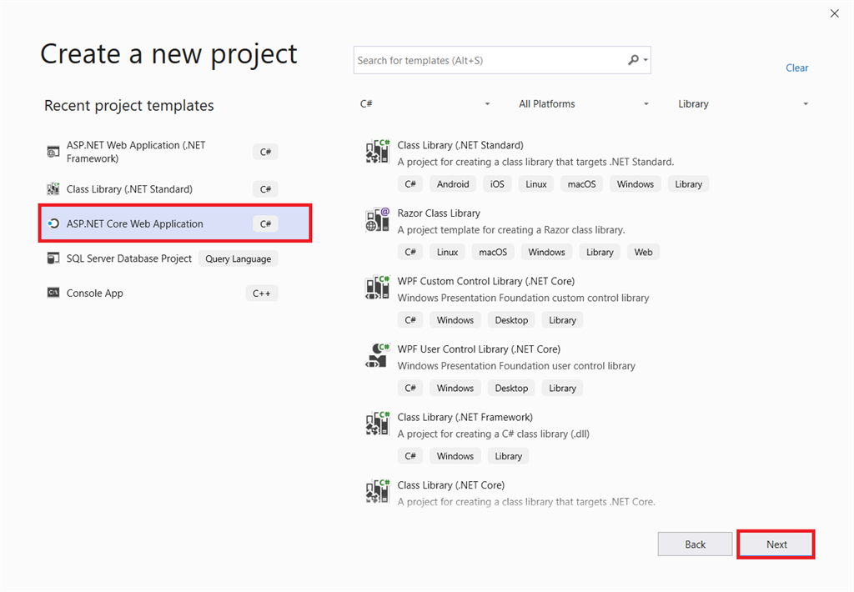854x592 pixels.
Task: Click the Console App template icon
Action: coord(55,293)
